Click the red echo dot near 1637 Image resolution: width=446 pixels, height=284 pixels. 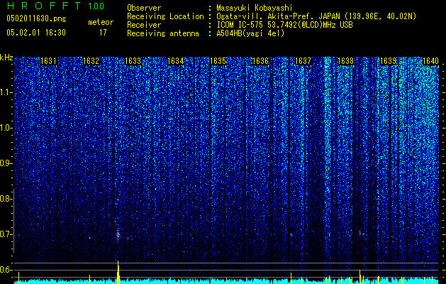291,235
